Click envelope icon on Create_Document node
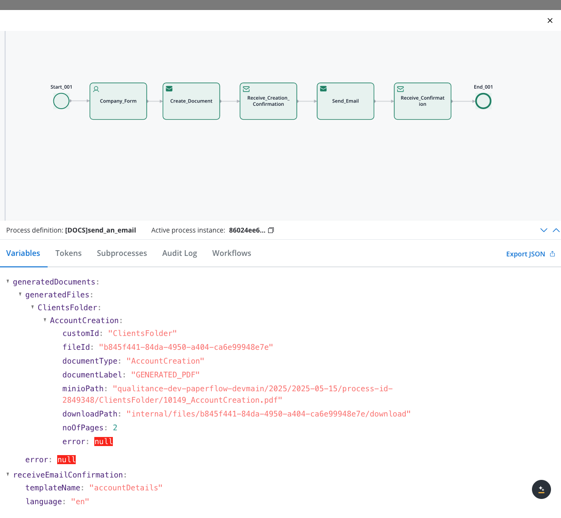 coord(169,89)
